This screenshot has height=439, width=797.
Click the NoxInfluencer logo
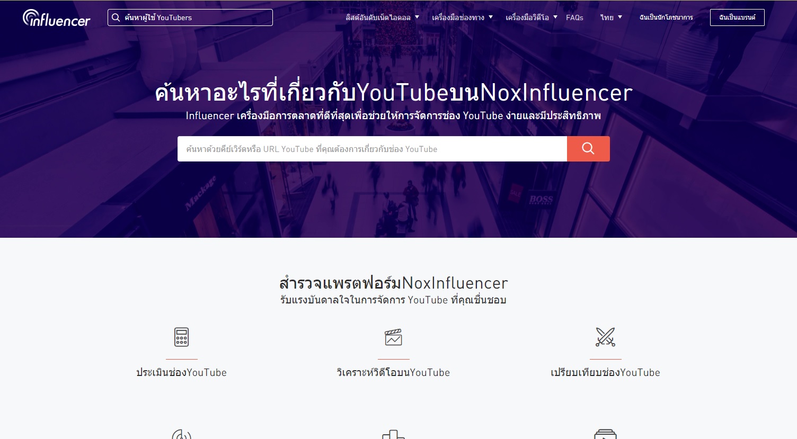point(56,18)
